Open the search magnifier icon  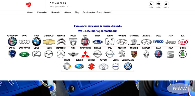pos(151,4)
